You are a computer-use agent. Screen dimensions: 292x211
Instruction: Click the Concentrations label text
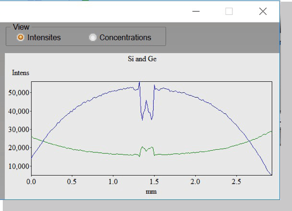[x=126, y=38]
